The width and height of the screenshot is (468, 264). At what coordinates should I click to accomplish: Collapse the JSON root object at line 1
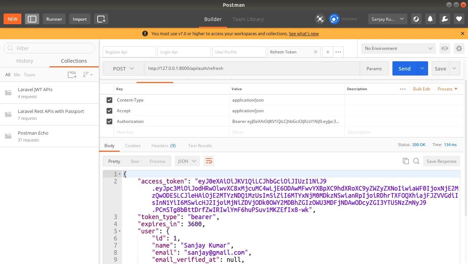119,174
